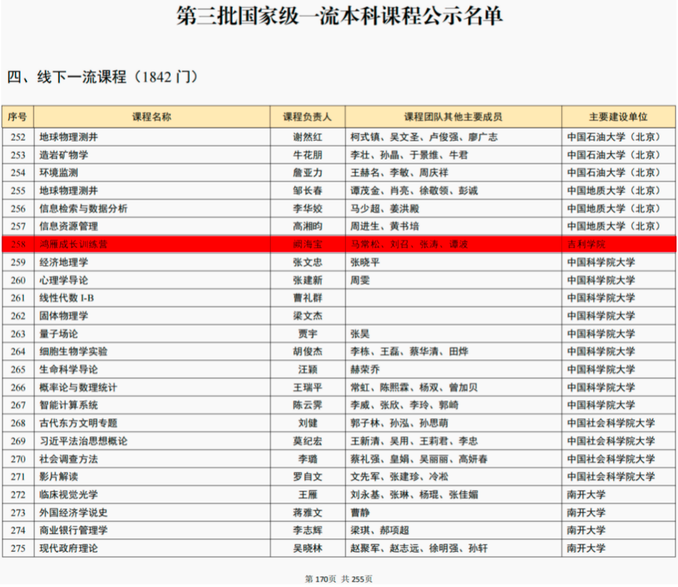Select course name 心理学导论
678x587 pixels.
click(x=63, y=281)
